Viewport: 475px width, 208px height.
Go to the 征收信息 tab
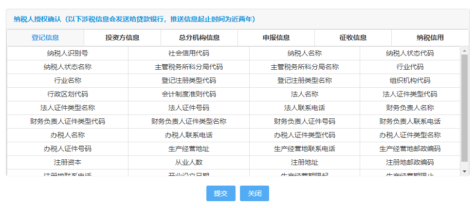click(x=353, y=38)
